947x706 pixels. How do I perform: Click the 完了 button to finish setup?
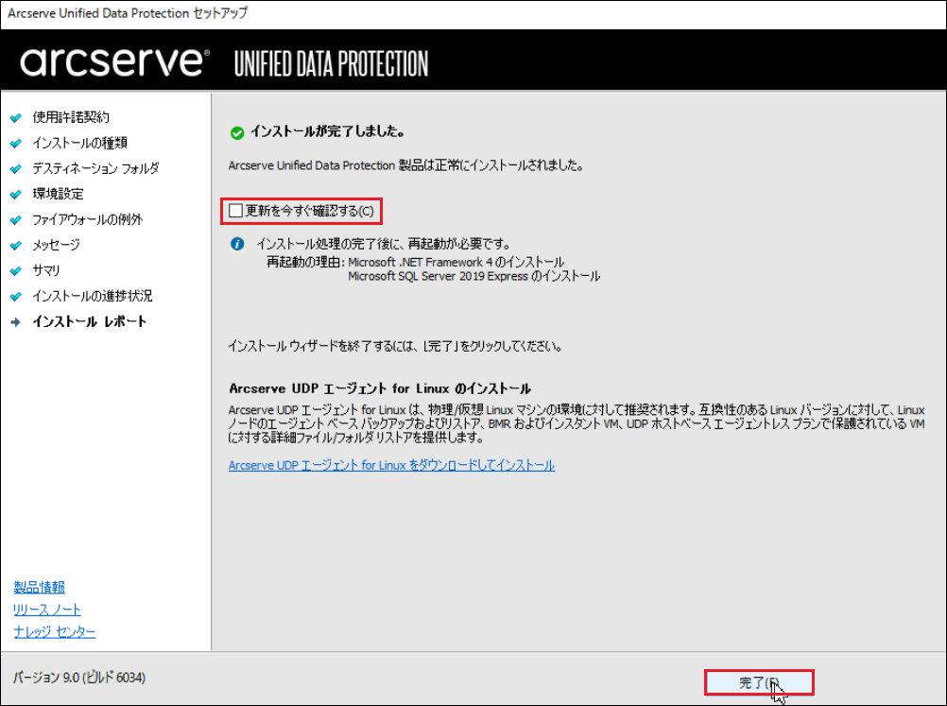[759, 682]
